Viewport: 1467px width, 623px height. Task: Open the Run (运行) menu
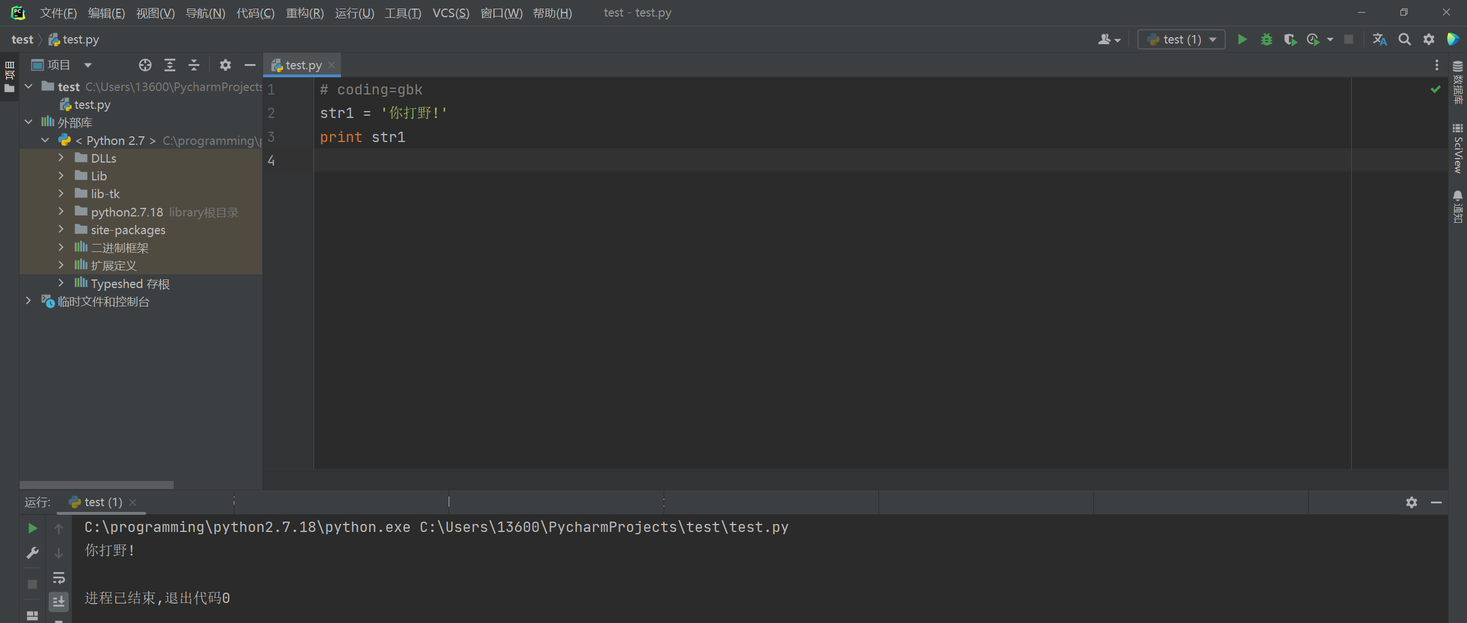pyautogui.click(x=354, y=13)
